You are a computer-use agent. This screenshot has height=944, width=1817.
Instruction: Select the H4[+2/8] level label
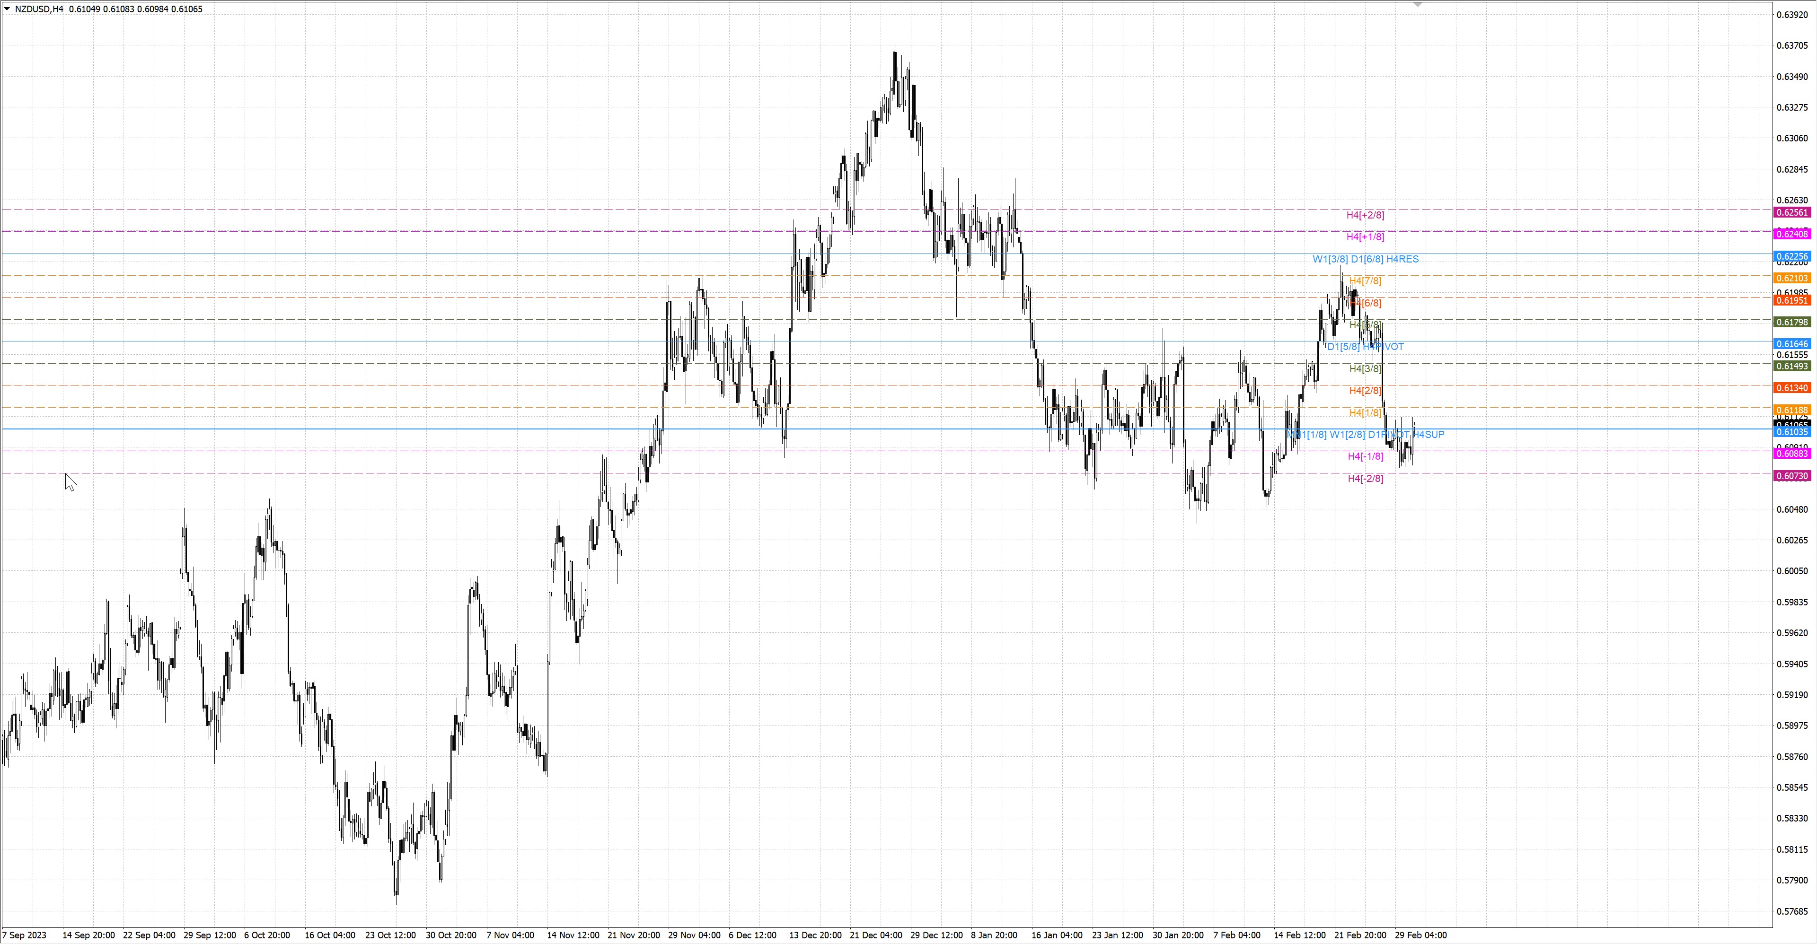1365,215
